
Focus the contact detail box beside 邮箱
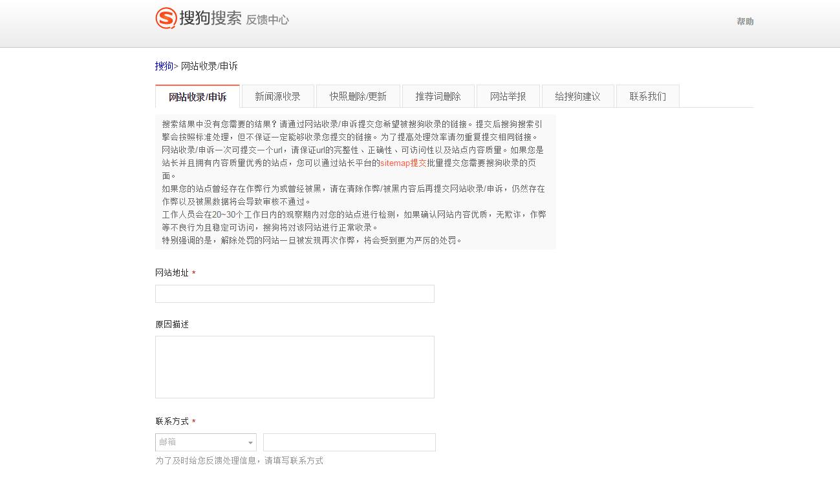click(349, 442)
